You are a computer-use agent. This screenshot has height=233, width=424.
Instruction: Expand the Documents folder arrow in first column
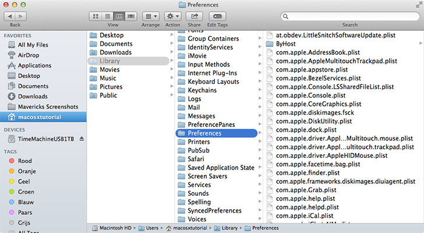click(x=172, y=44)
